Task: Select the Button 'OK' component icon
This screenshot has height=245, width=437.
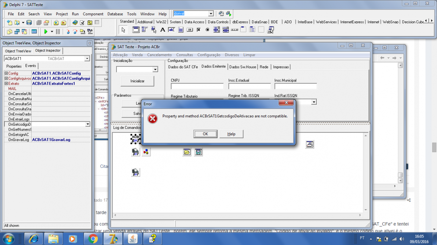Action: coord(190,30)
